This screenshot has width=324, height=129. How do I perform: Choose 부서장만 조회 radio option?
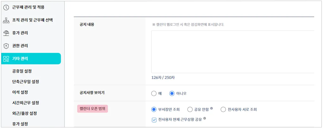point(154,109)
